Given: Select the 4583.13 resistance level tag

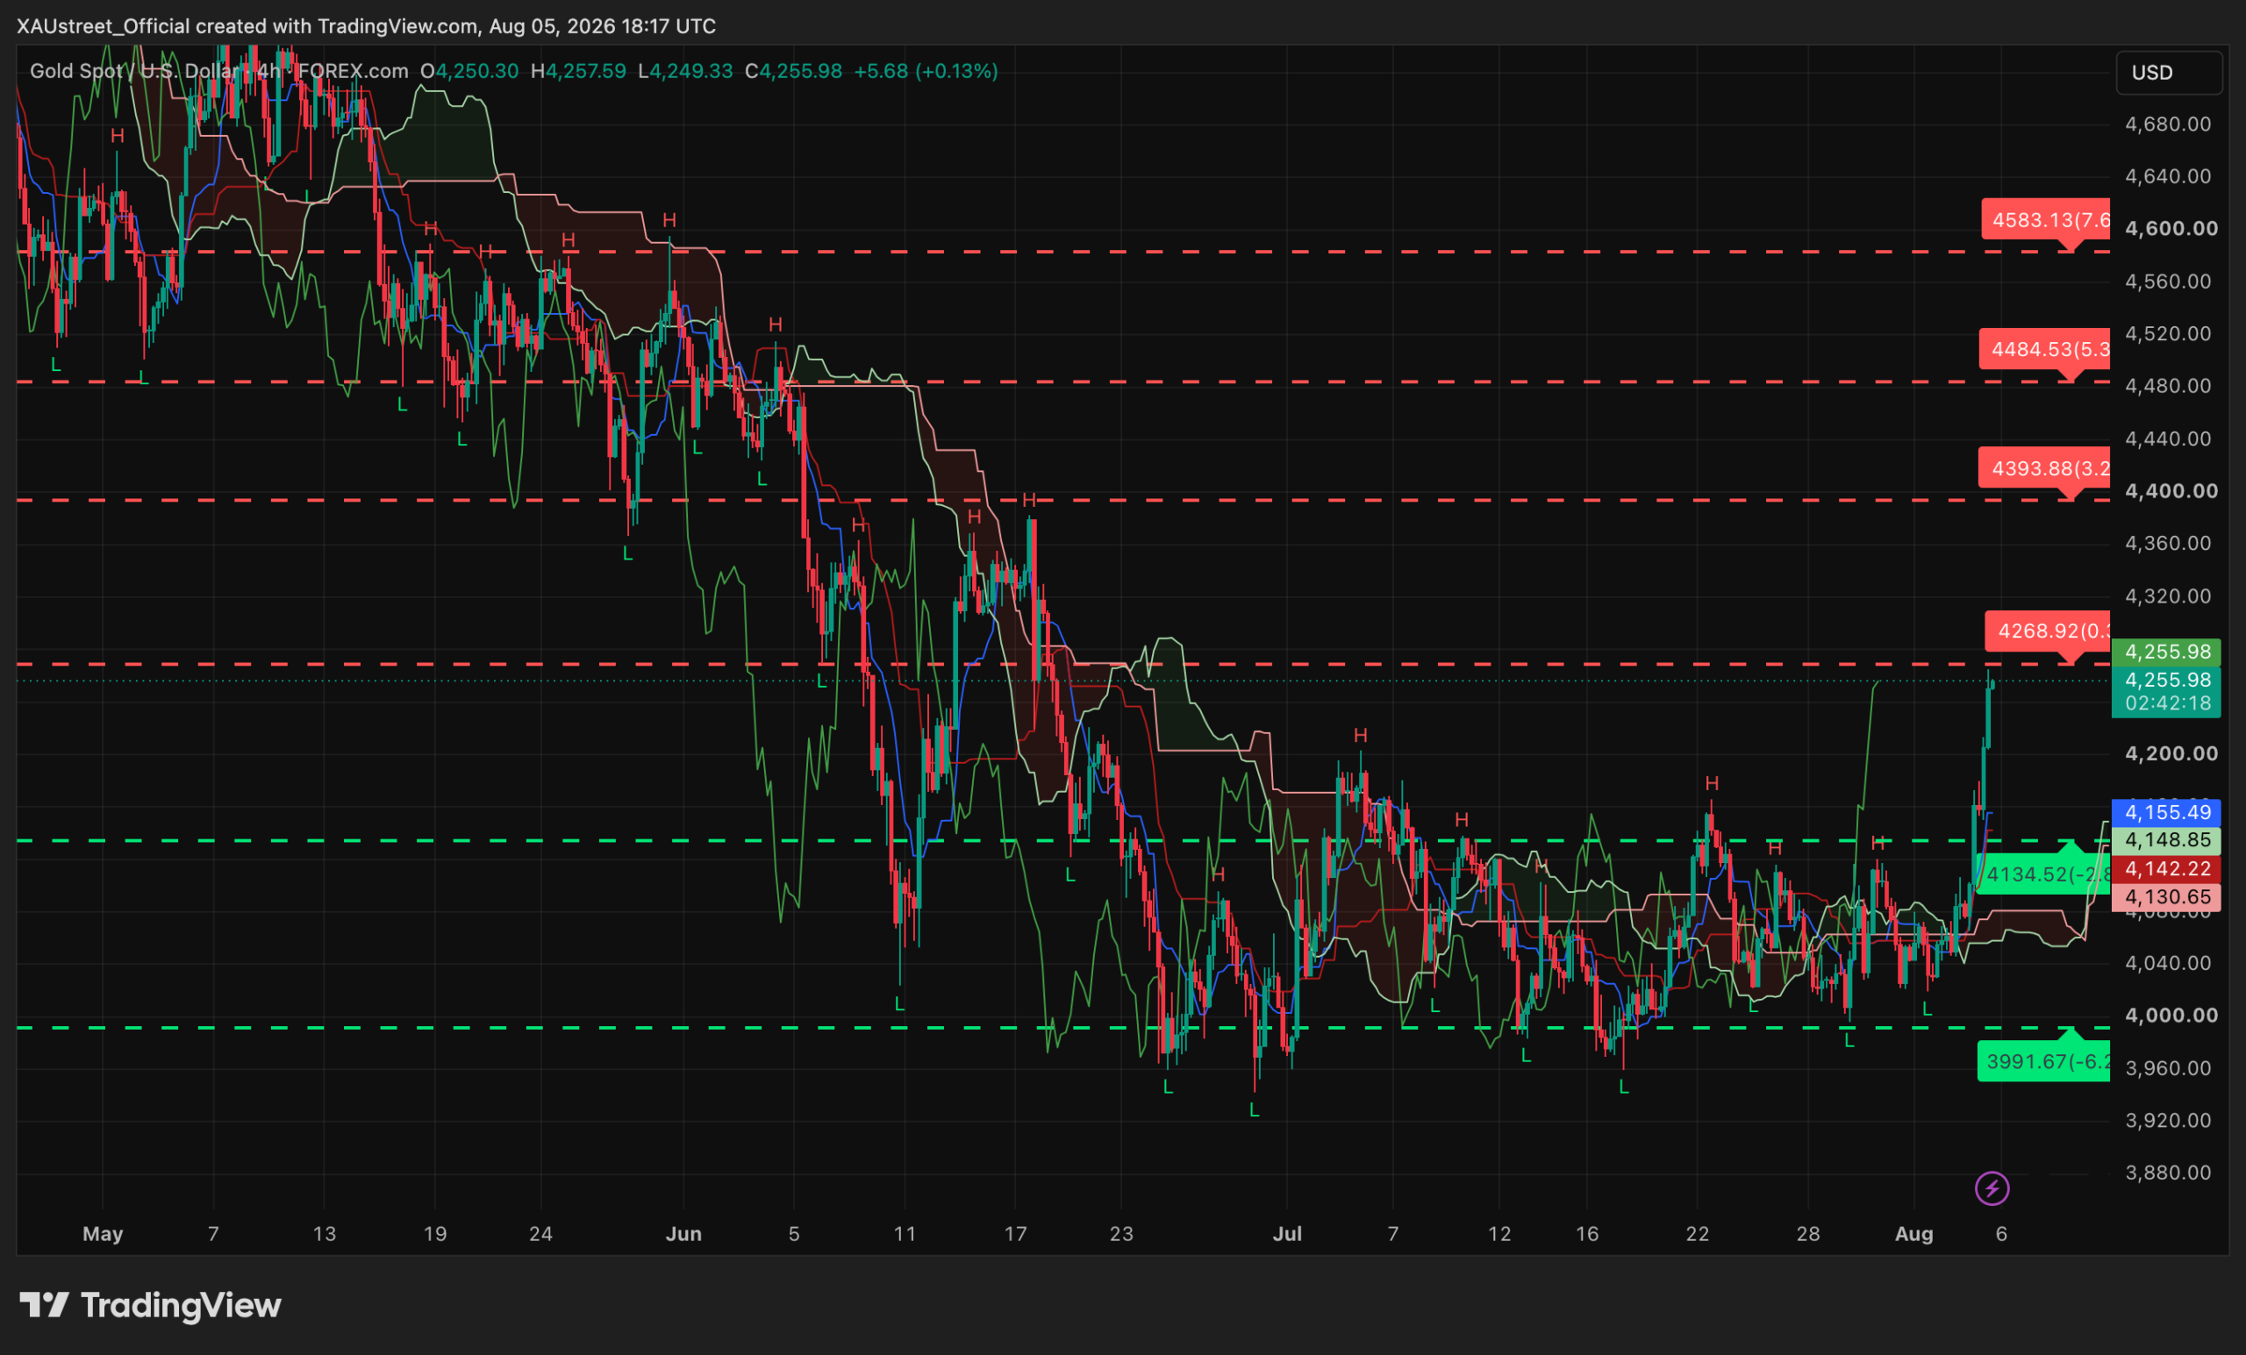Looking at the screenshot, I should (2045, 219).
